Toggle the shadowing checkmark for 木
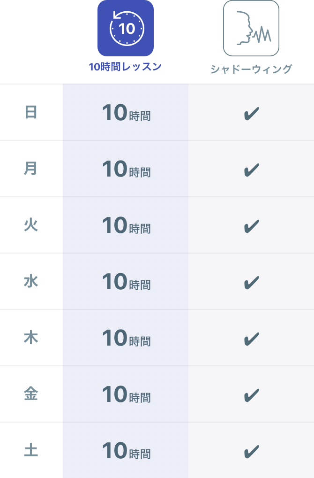 tap(251, 339)
